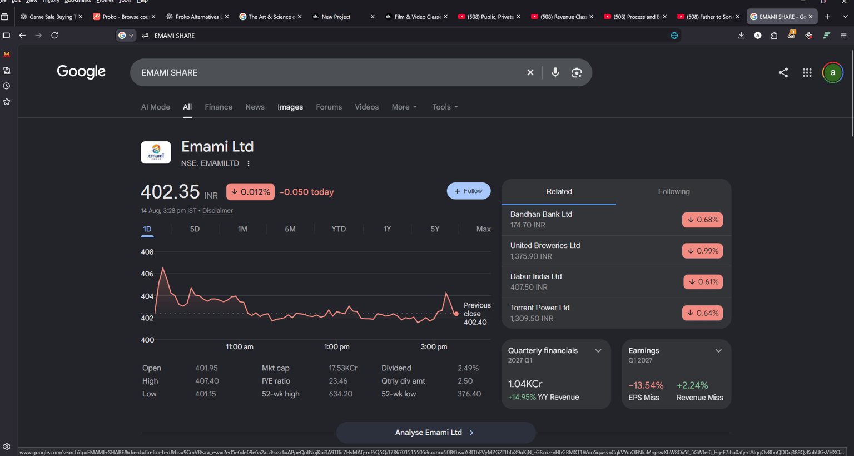Open sidebar customization settings gear
854x456 pixels.
[x=7, y=447]
